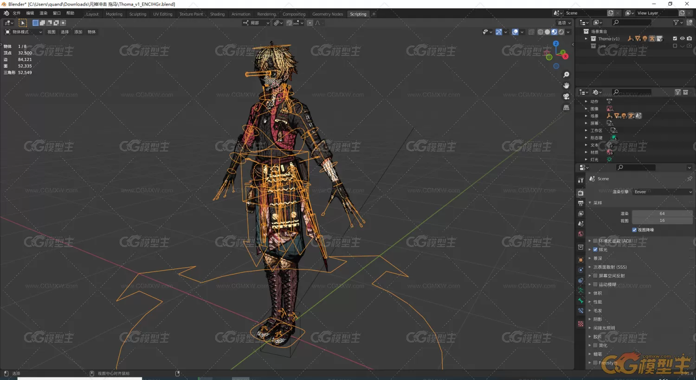Viewport: 696px width, 380px height.
Task: Open the World properties tab (globe icon)
Action: (580, 234)
